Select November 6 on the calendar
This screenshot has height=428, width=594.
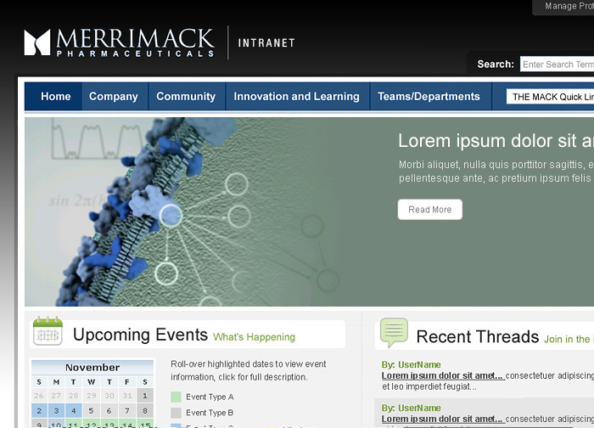(x=109, y=410)
